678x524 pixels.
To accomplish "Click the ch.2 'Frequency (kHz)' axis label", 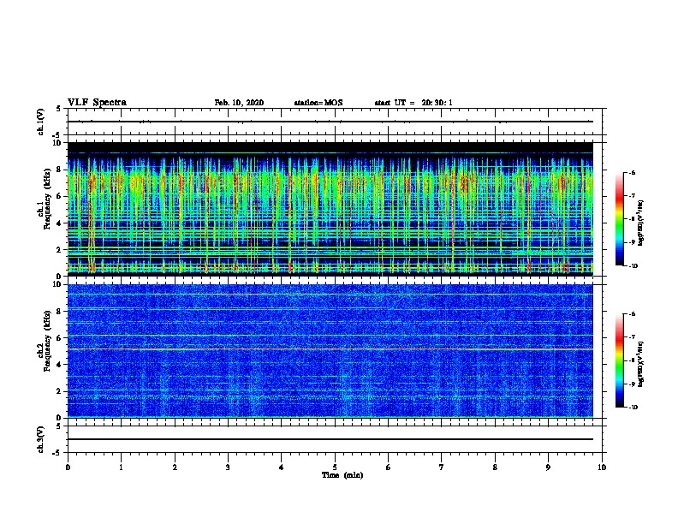I will click(47, 341).
